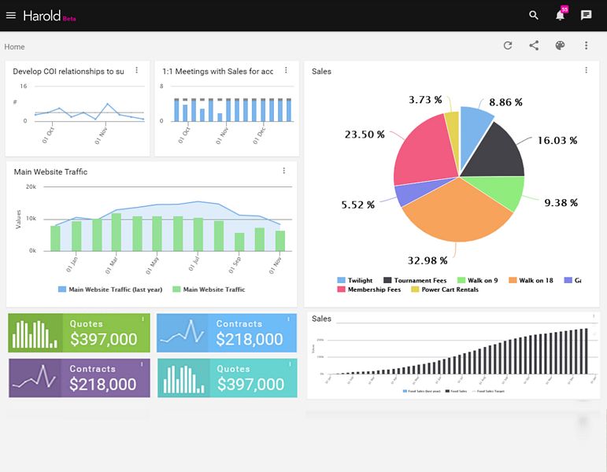Open notifications bell icon

(x=560, y=16)
